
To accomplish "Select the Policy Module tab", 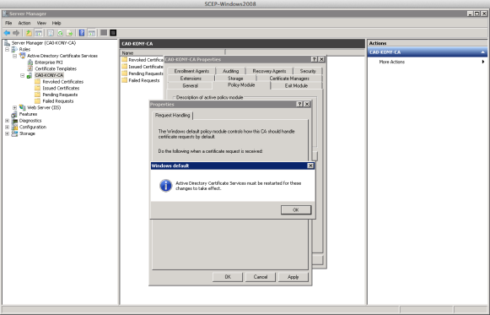I will [241, 85].
